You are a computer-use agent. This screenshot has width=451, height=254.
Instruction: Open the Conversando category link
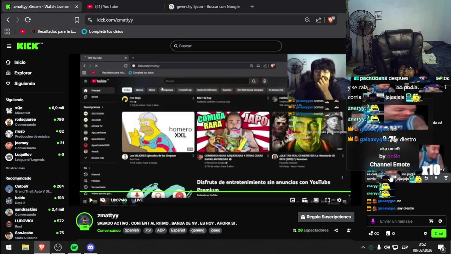[x=109, y=230]
